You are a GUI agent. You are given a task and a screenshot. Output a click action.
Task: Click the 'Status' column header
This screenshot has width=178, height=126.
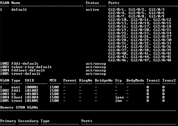tap(92, 3)
